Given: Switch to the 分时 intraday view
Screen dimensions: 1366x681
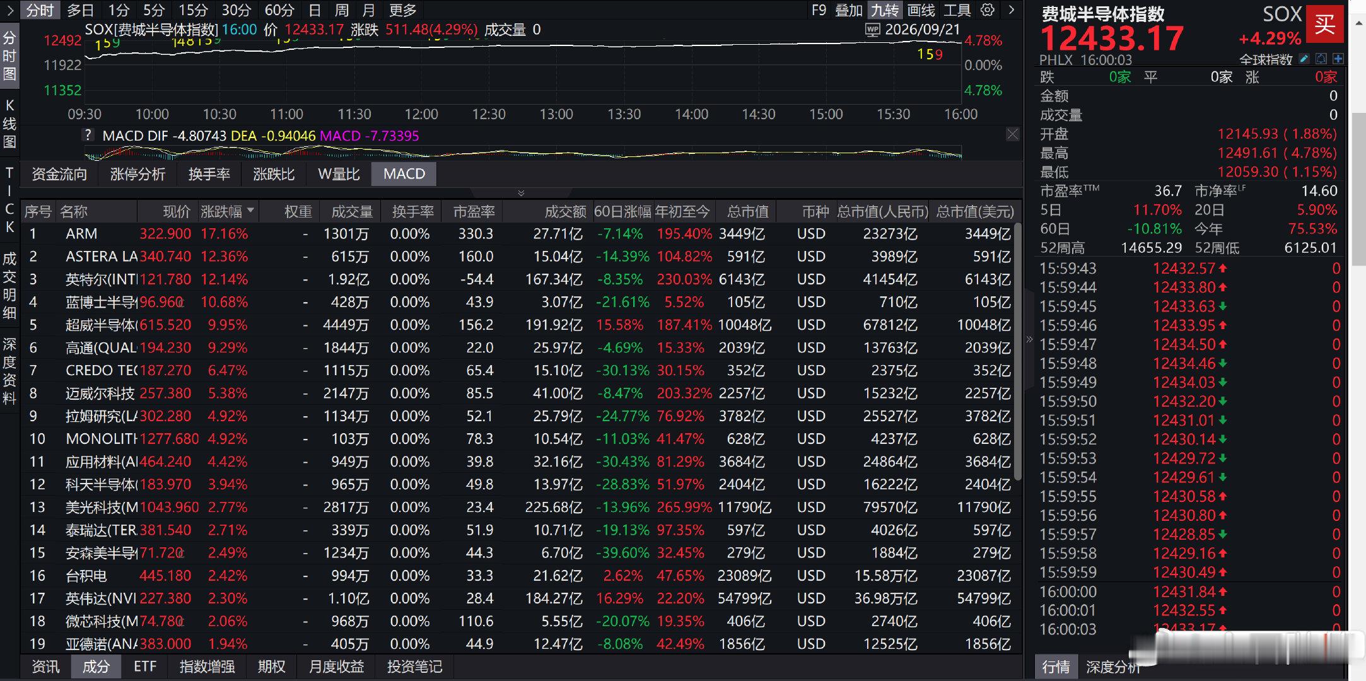Looking at the screenshot, I should tap(40, 10).
